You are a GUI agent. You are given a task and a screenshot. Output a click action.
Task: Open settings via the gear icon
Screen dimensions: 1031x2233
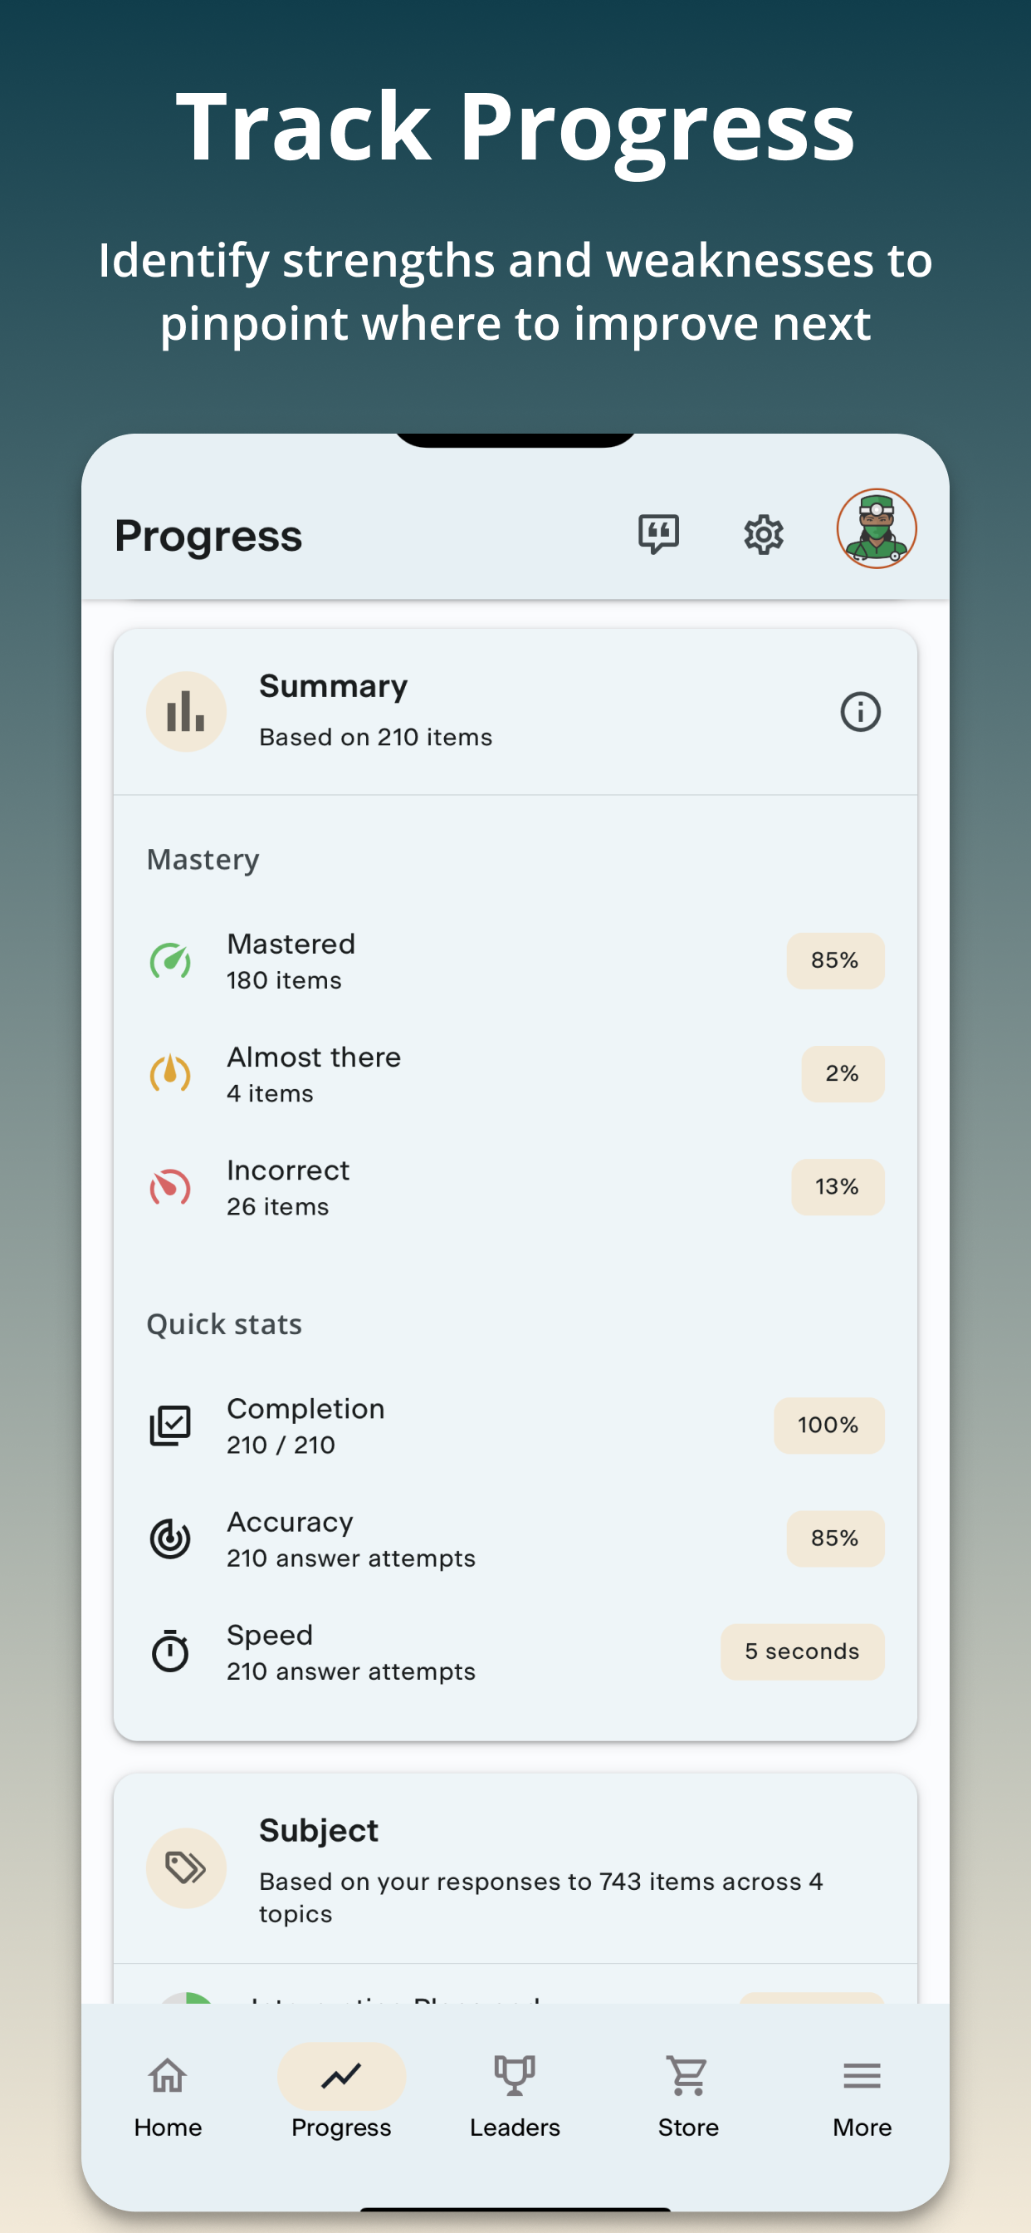763,534
